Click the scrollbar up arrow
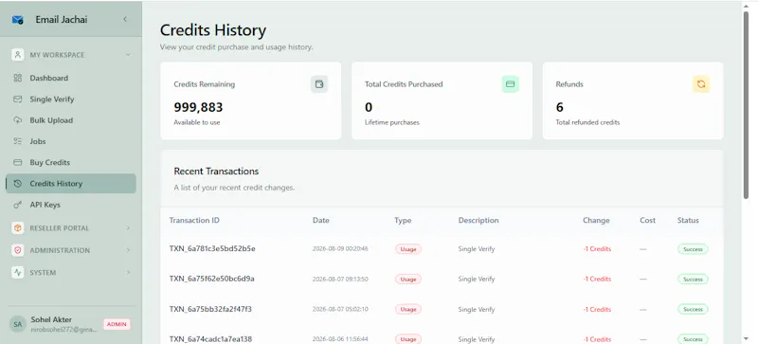This screenshot has width=758, height=344. [x=746, y=5]
